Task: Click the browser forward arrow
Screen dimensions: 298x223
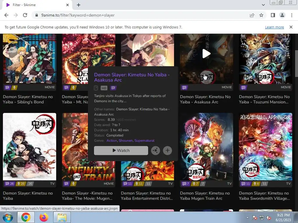Action: tap(16, 15)
